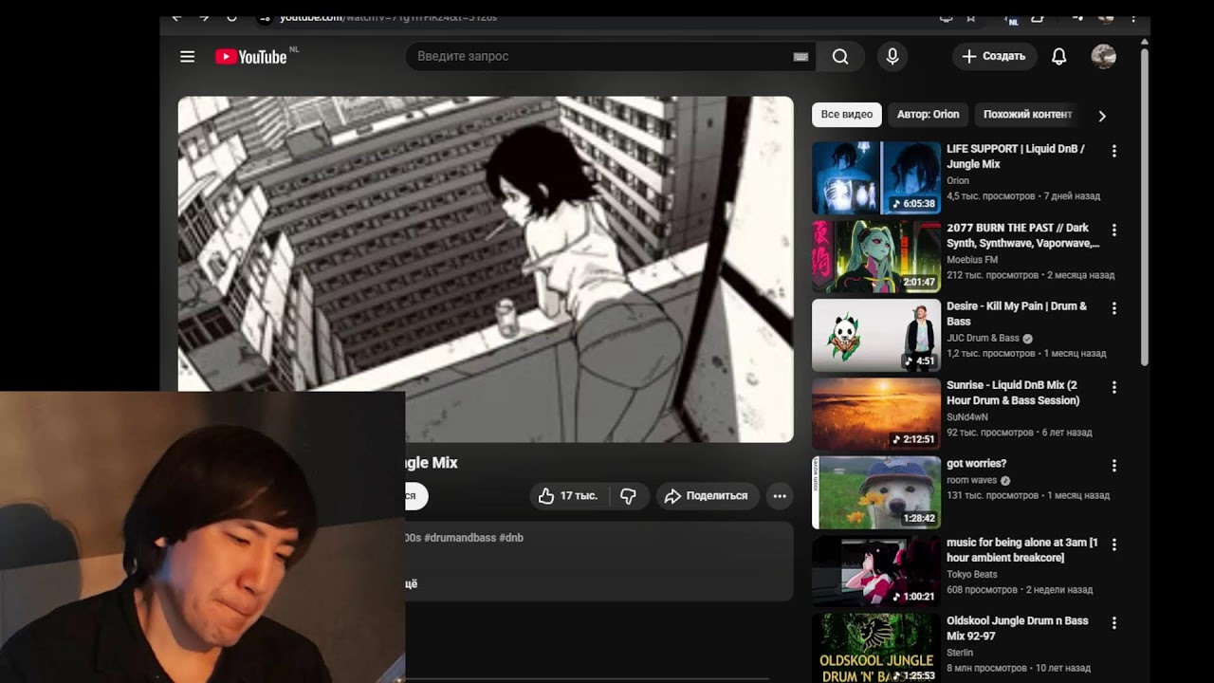Image resolution: width=1214 pixels, height=683 pixels.
Task: Click the Создать create button
Action: (x=993, y=57)
